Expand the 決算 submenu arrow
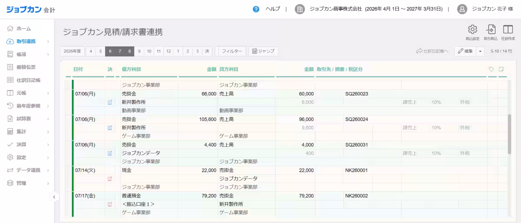Screen dimensions: 521x223 pos(48,144)
